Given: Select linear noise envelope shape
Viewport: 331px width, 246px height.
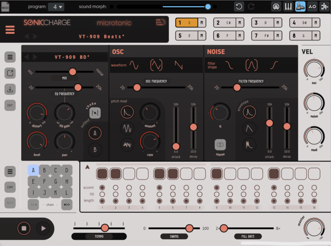Looking at the screenshot, I should (249, 128).
